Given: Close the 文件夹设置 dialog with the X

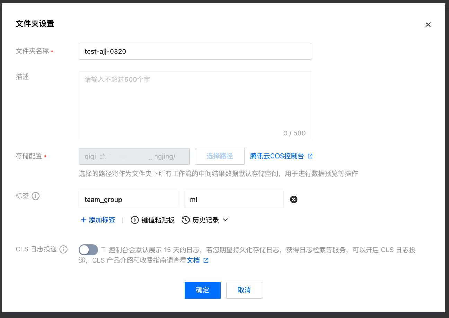Looking at the screenshot, I should point(428,25).
